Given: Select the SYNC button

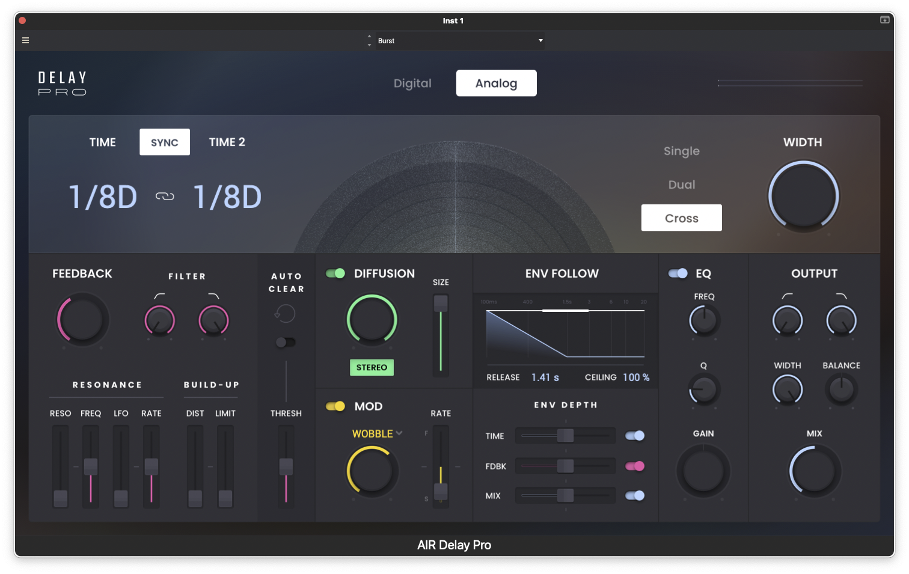Looking at the screenshot, I should [165, 142].
